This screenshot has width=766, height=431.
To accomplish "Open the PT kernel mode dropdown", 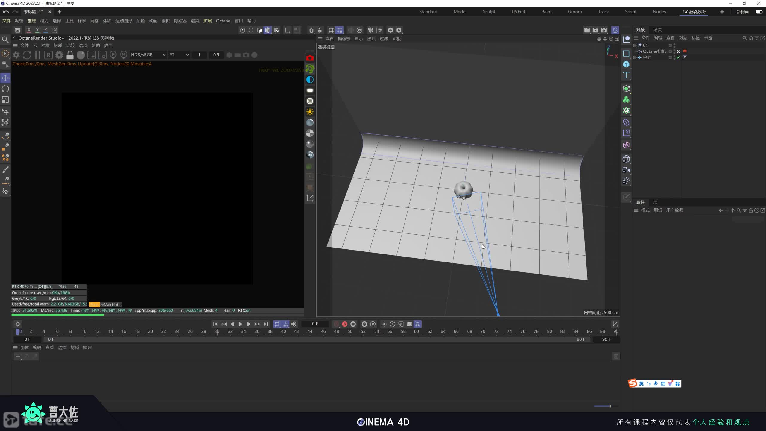I will [x=179, y=55].
